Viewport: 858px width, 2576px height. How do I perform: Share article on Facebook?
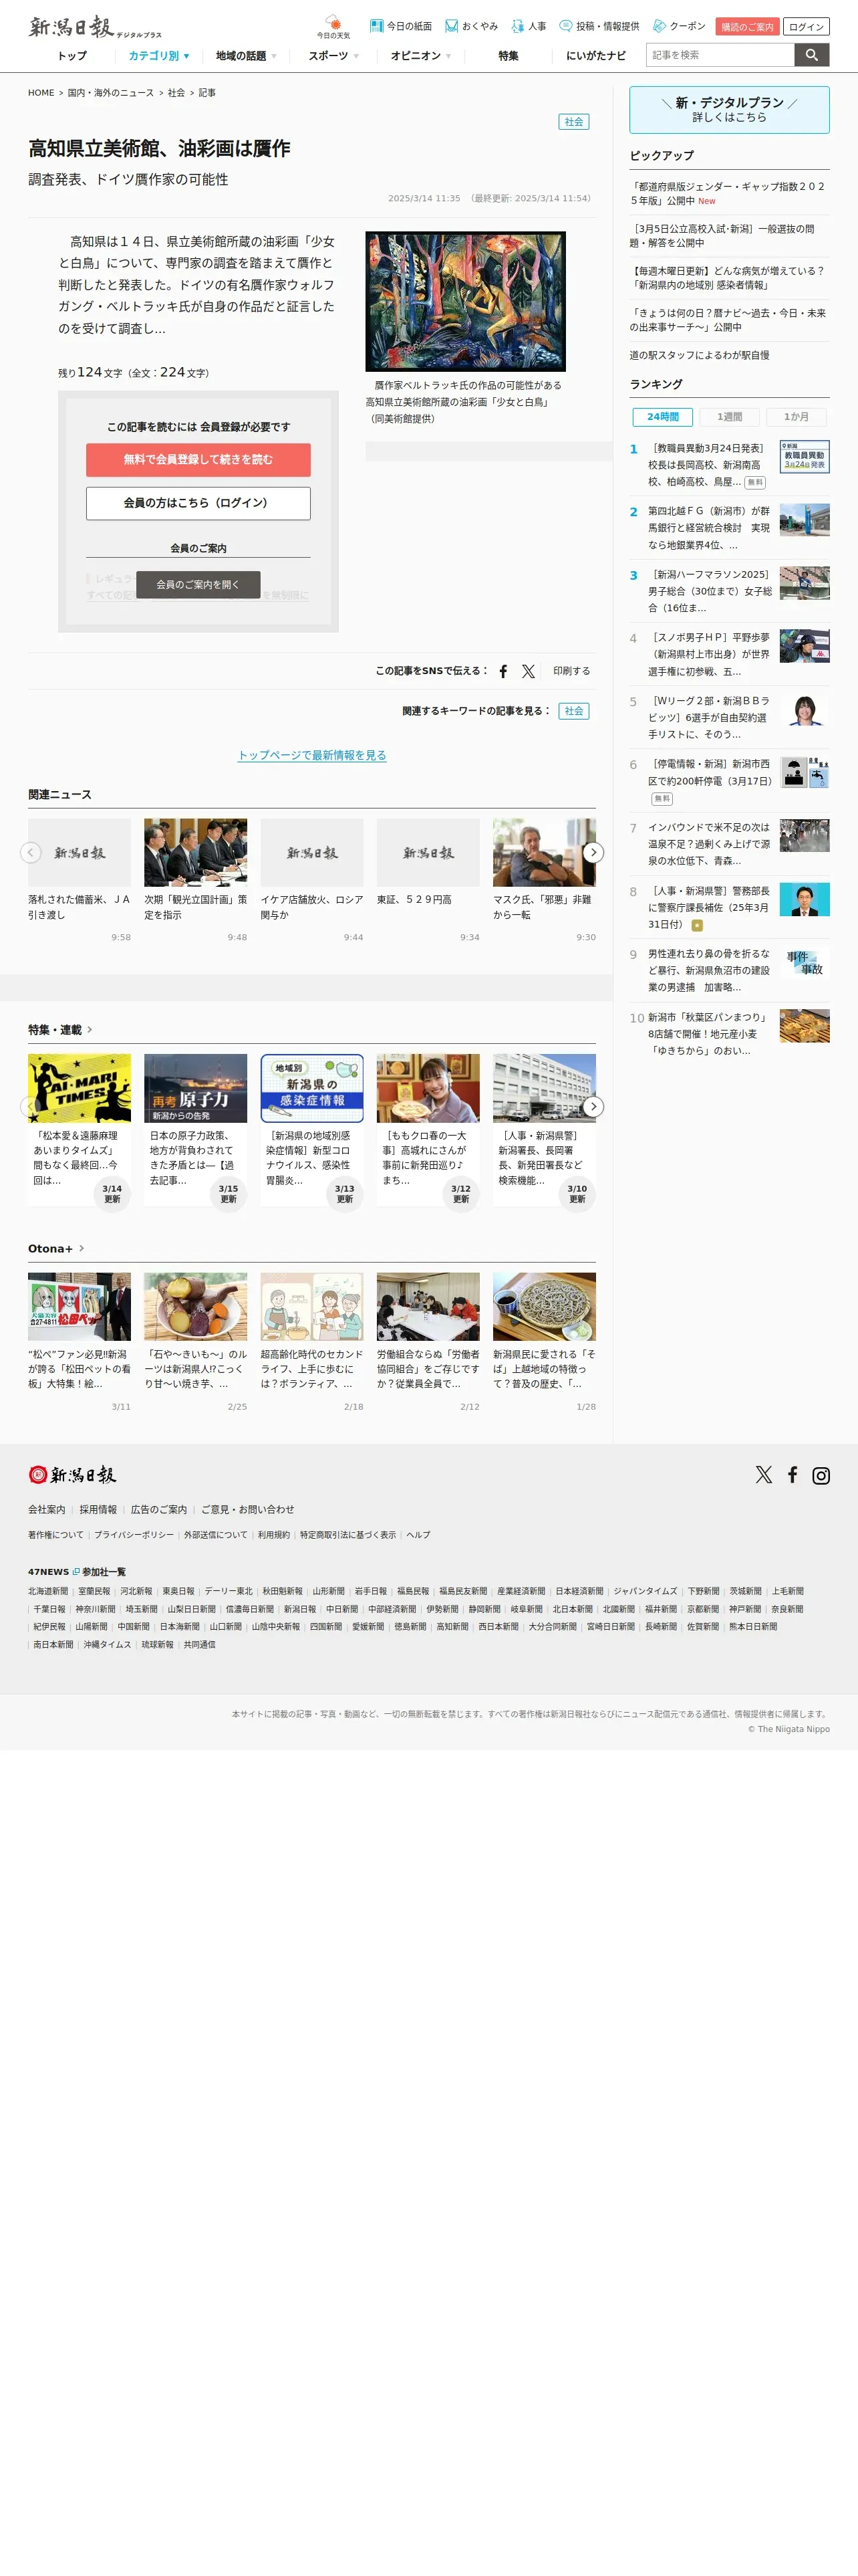(x=503, y=671)
